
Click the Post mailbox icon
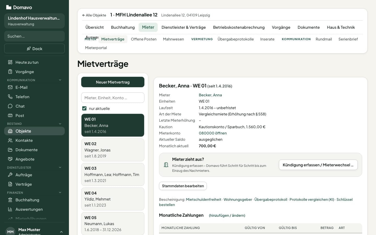coord(10,115)
